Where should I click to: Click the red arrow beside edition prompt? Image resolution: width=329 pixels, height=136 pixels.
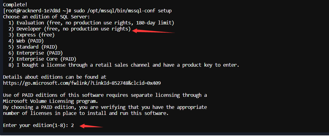pyautogui.click(x=91, y=126)
